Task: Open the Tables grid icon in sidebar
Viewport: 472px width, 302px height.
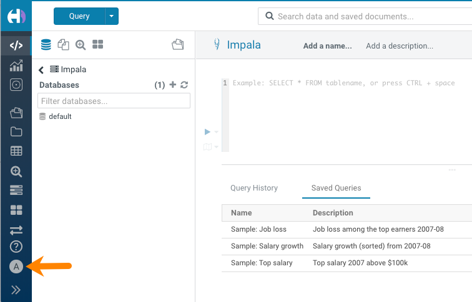Action: pos(16,151)
